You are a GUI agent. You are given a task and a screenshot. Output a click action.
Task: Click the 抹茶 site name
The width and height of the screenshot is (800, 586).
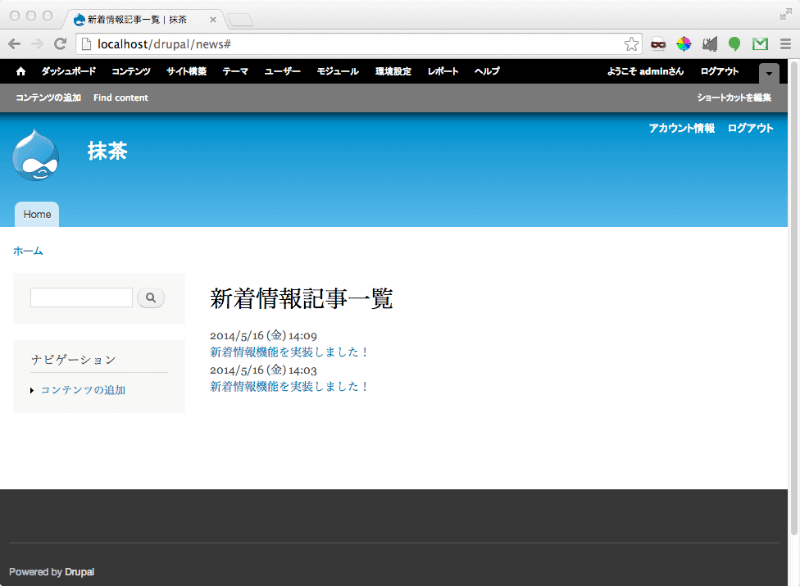click(107, 151)
